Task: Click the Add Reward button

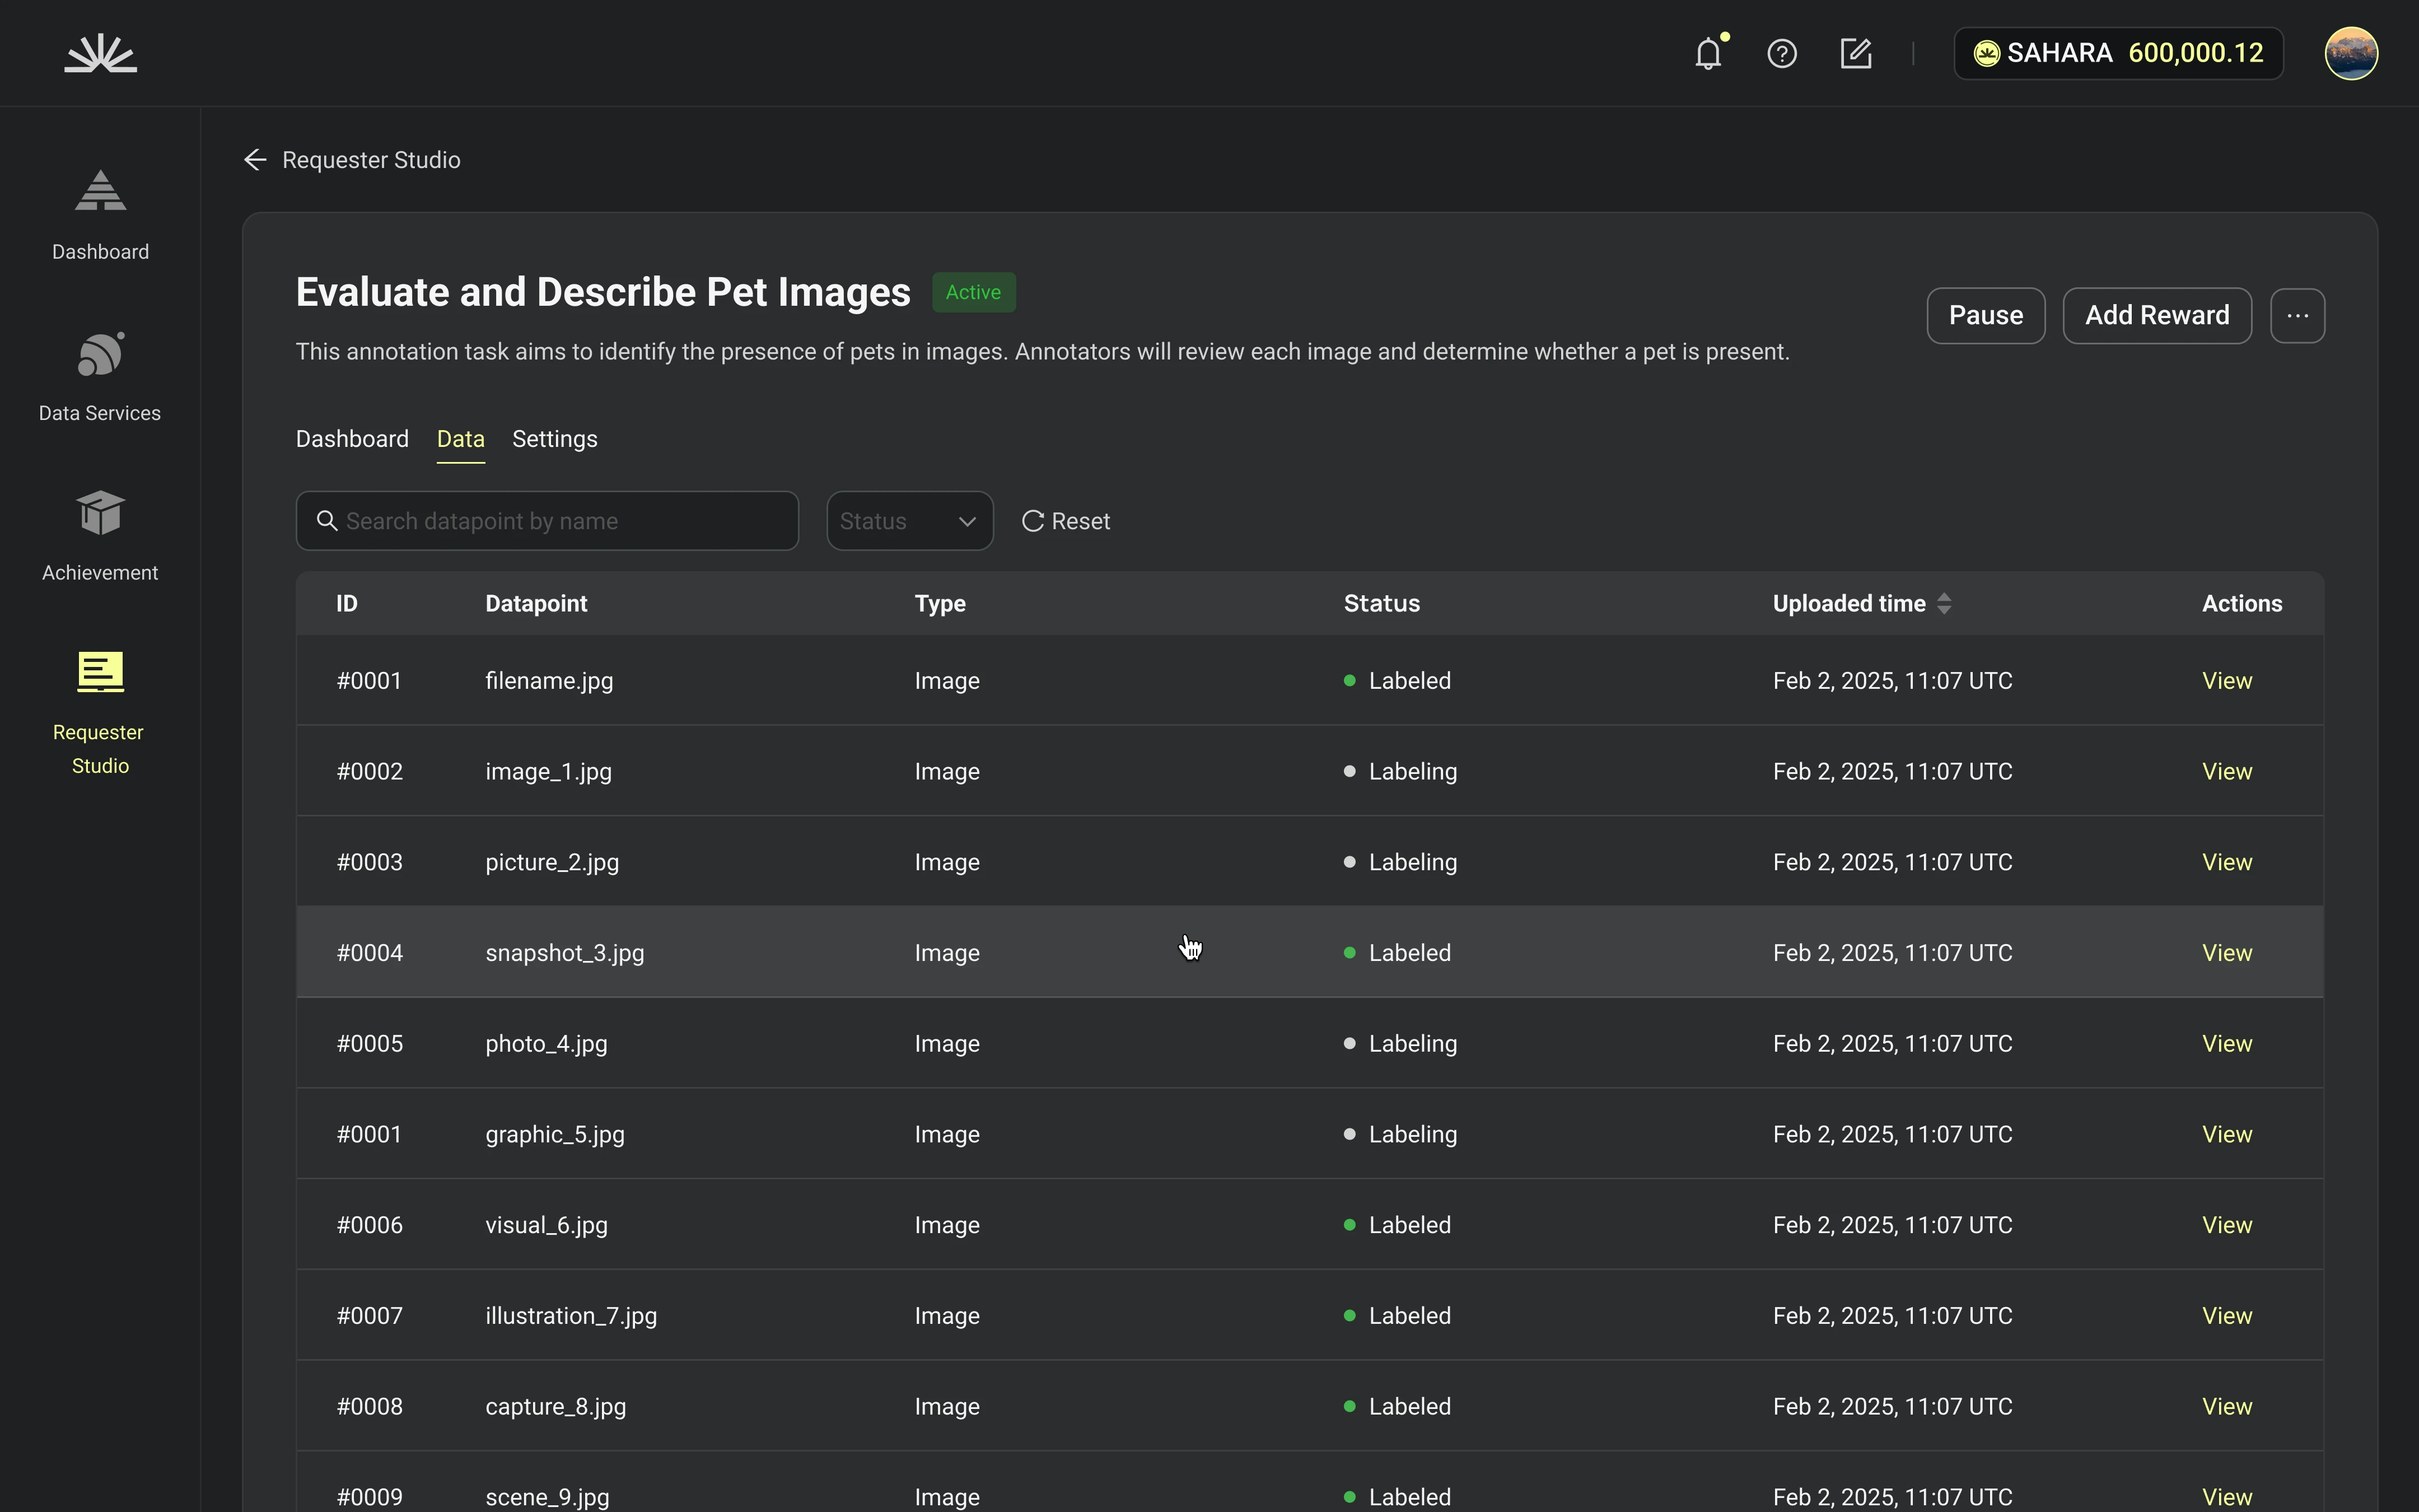Action: (x=2156, y=316)
